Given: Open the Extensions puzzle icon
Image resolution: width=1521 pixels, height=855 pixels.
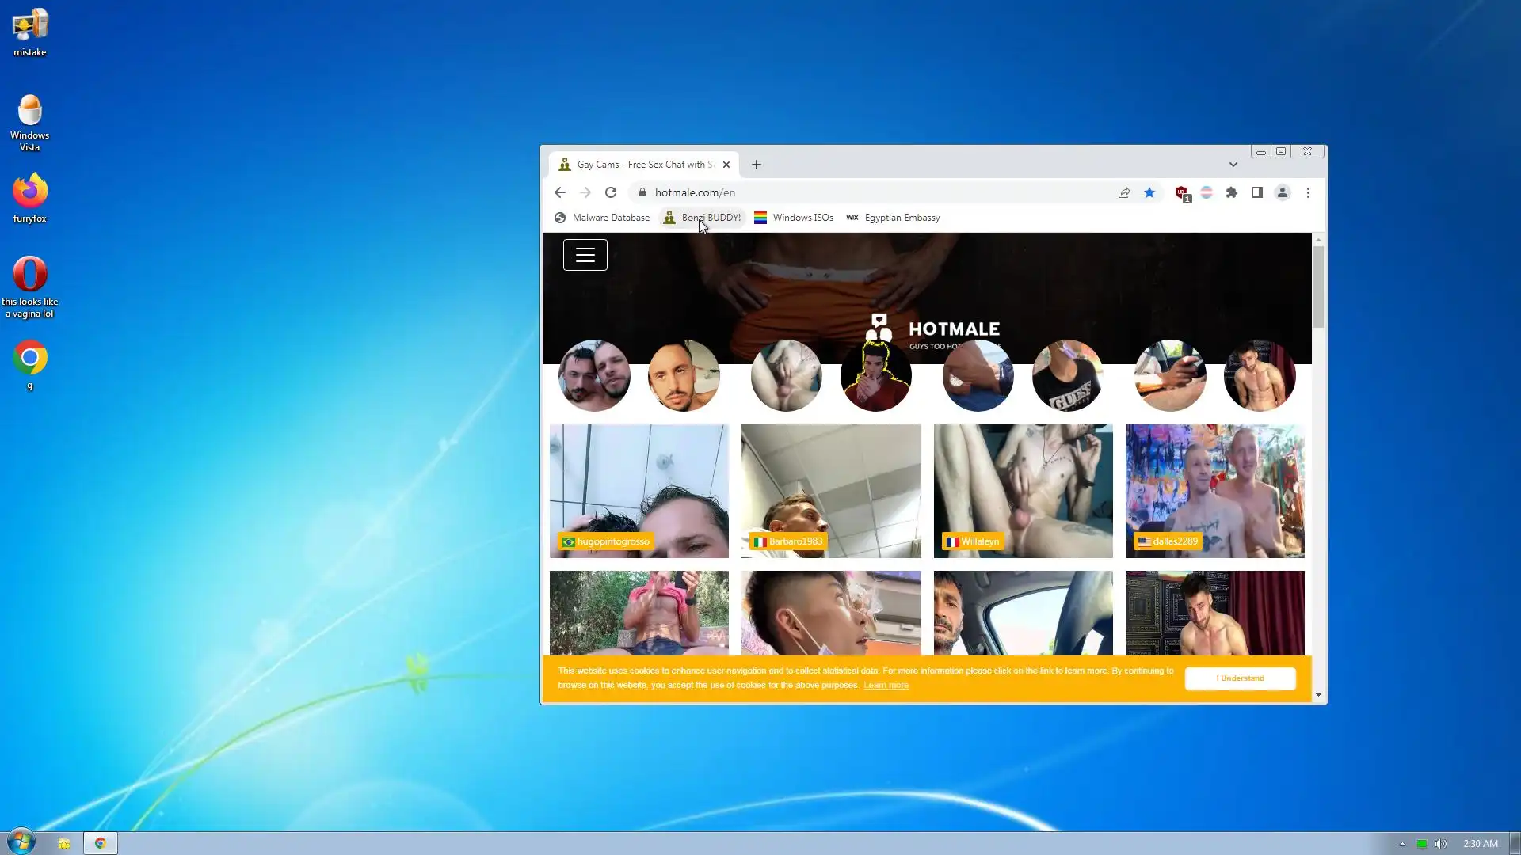Looking at the screenshot, I should (1232, 192).
